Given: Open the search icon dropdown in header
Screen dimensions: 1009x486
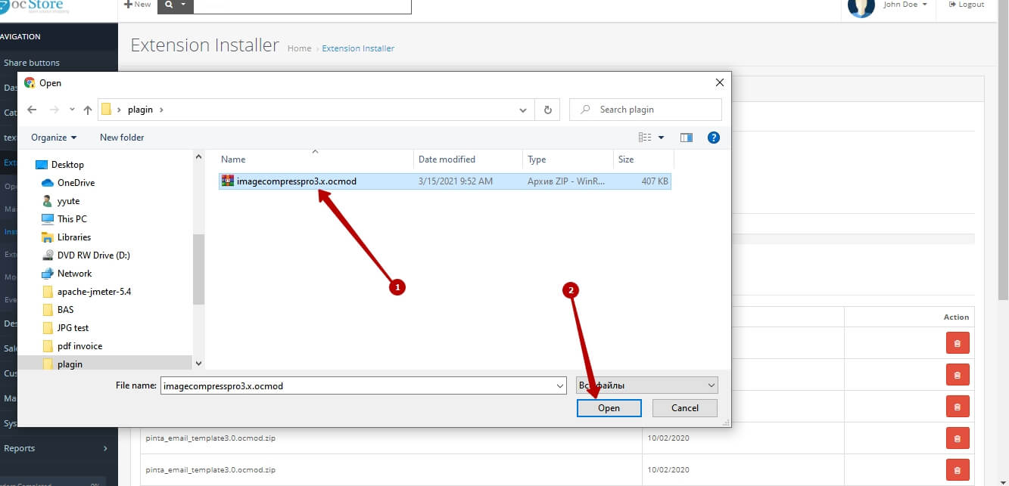Looking at the screenshot, I should tap(176, 5).
